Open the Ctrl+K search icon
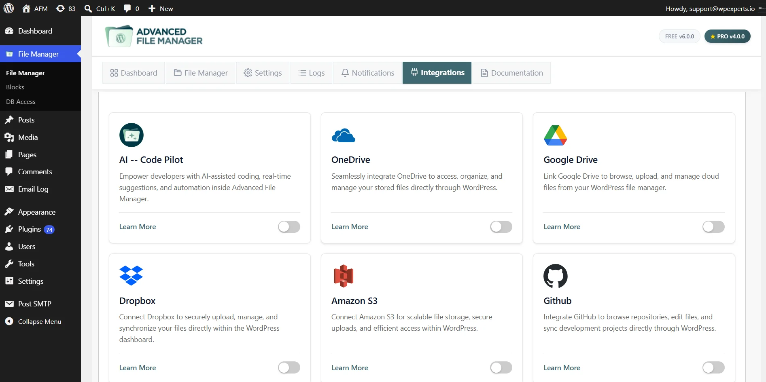This screenshot has width=766, height=382. point(88,8)
